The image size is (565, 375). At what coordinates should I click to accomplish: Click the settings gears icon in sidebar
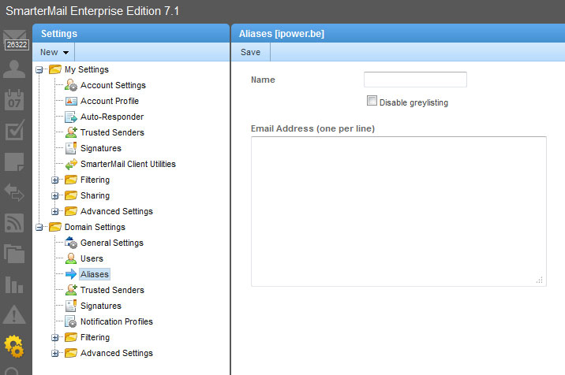click(x=15, y=346)
